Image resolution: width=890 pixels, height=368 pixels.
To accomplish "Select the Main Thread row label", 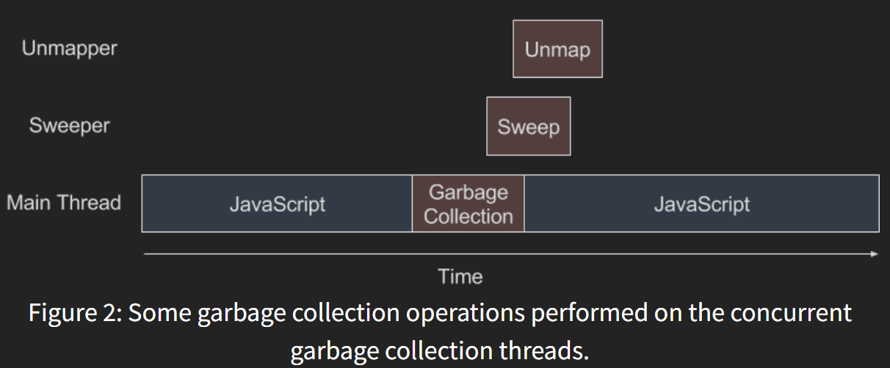I will coord(64,202).
